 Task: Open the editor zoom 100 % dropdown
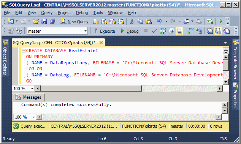(32, 89)
